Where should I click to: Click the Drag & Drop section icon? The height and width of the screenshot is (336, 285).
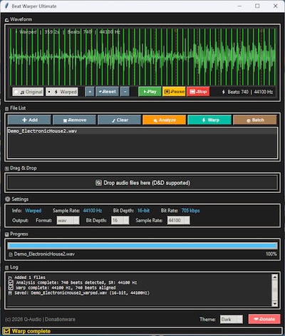pos(6,169)
